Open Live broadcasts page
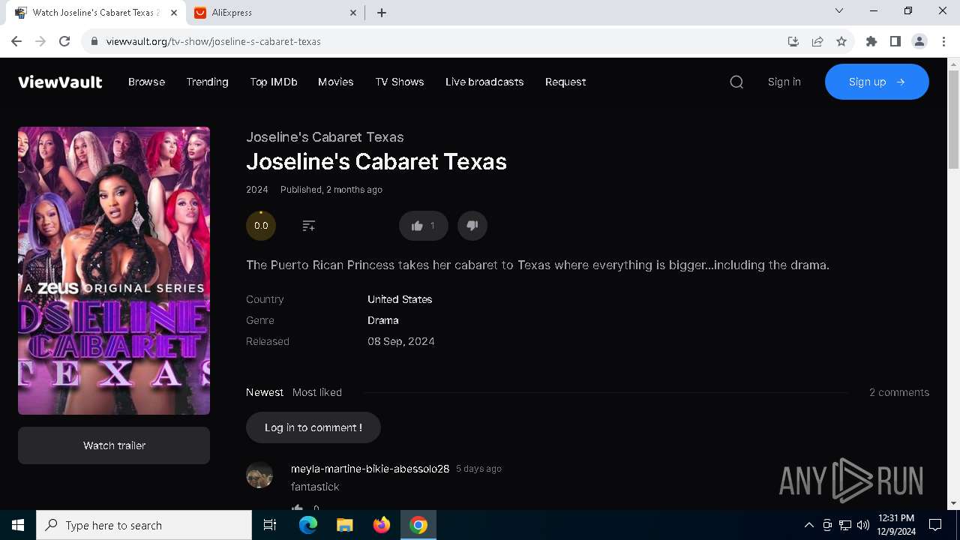 [484, 82]
